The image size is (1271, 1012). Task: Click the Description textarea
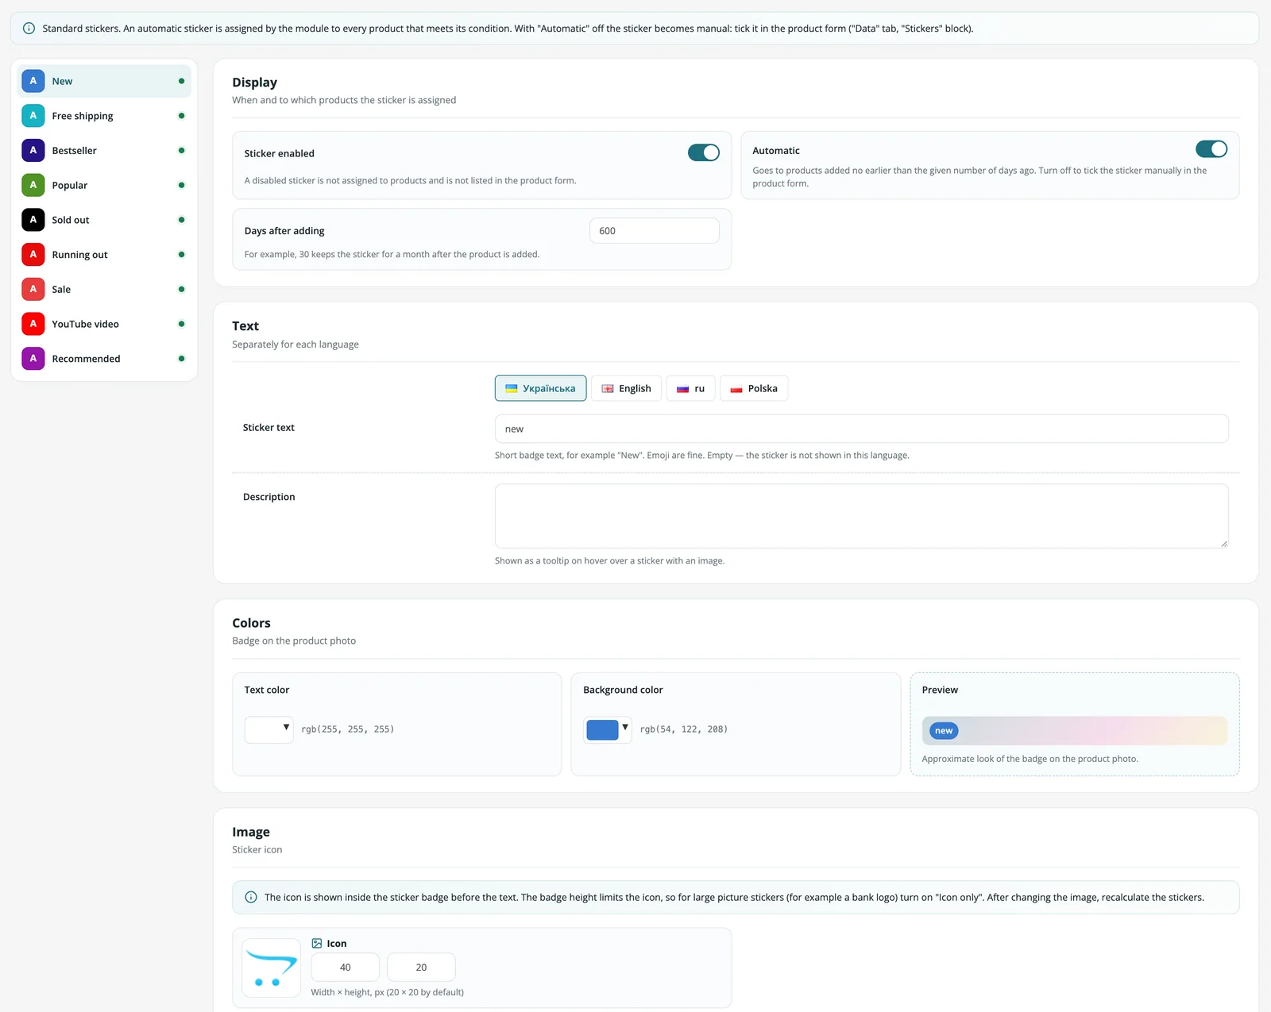click(862, 516)
